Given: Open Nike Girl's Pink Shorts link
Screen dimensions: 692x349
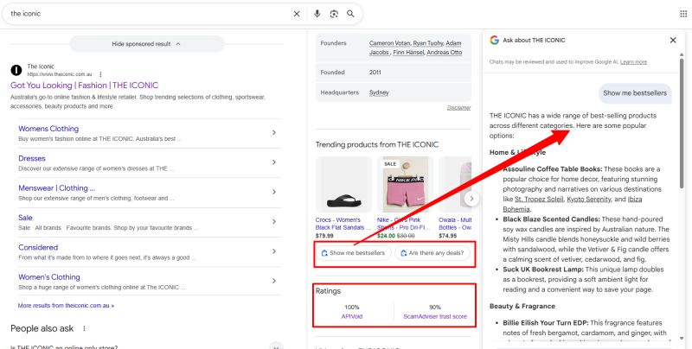Looking at the screenshot, I should [x=402, y=224].
